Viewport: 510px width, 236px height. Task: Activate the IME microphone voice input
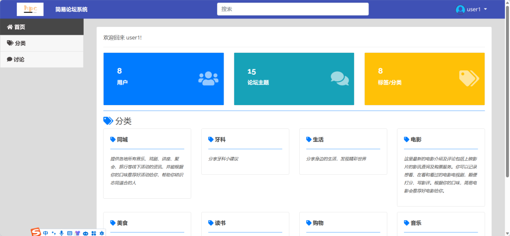61,233
